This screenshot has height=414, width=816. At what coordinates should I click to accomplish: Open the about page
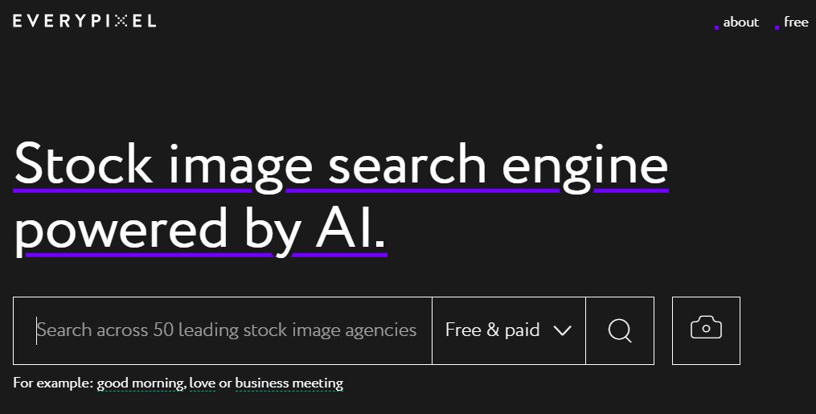coord(741,22)
